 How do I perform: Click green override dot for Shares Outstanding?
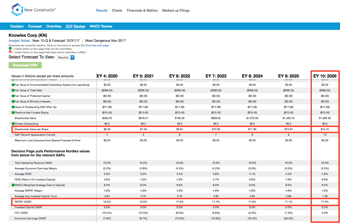click(13, 124)
